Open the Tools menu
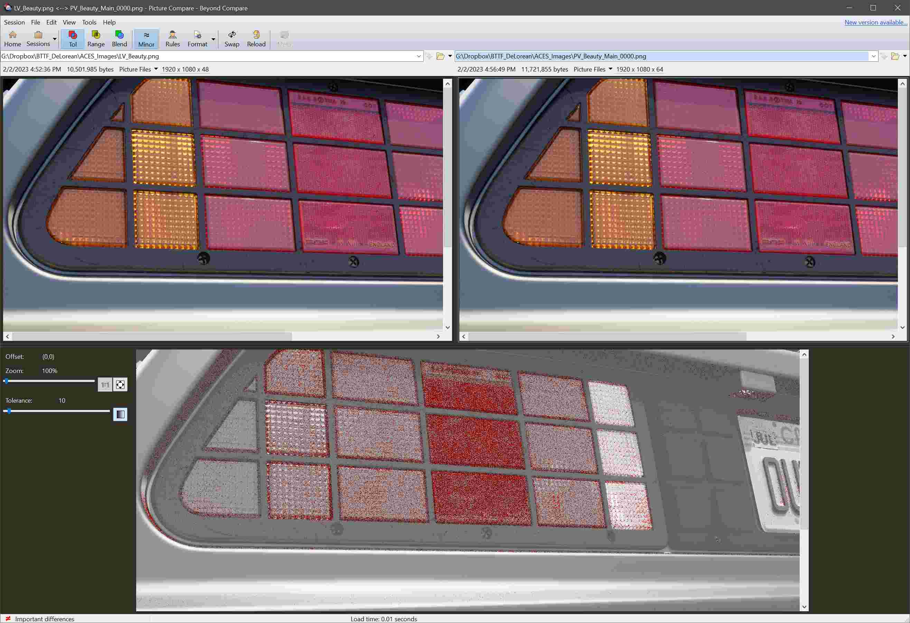 click(x=89, y=22)
